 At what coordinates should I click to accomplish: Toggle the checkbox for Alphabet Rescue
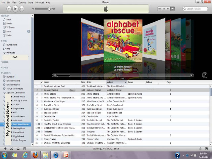point(42,90)
